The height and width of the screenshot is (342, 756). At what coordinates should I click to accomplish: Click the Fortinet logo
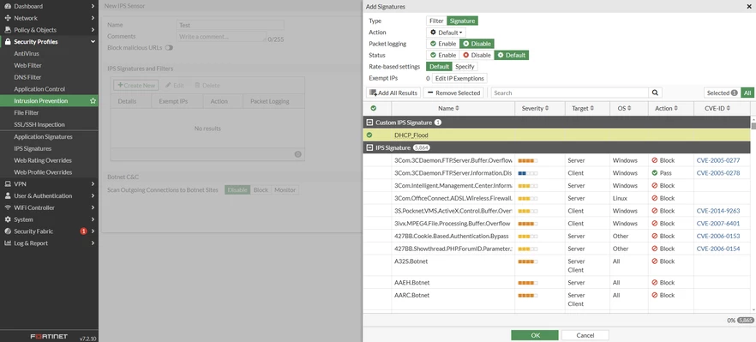pyautogui.click(x=49, y=336)
